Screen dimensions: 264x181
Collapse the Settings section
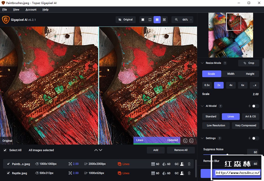pos(202,138)
